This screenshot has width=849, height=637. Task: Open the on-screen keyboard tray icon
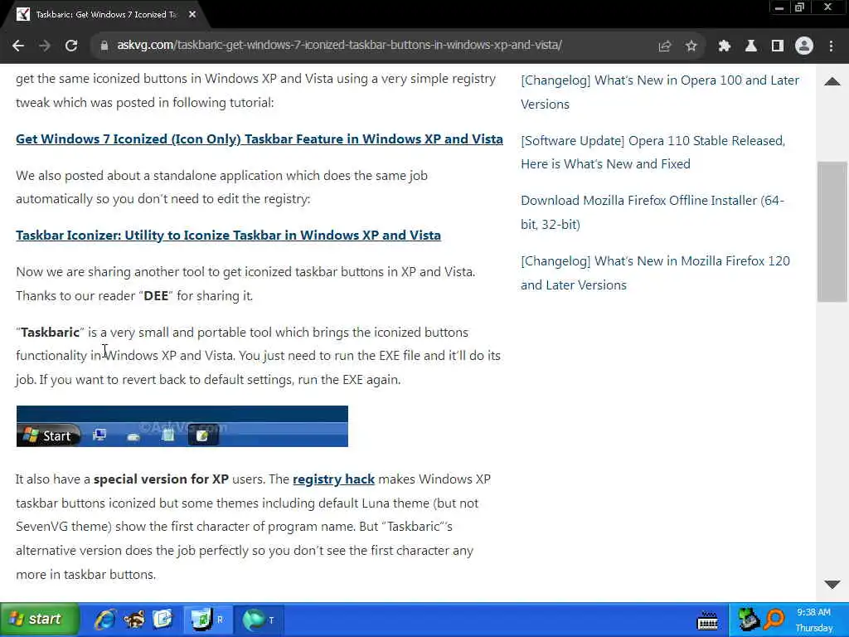[707, 620]
